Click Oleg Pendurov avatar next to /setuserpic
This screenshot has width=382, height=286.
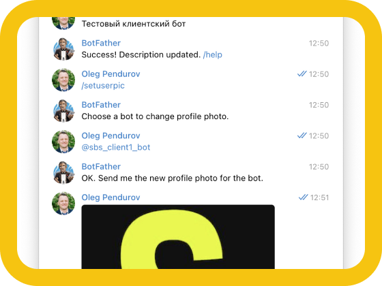point(63,80)
